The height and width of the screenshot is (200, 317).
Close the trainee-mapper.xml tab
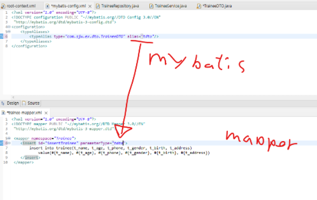coord(46,113)
